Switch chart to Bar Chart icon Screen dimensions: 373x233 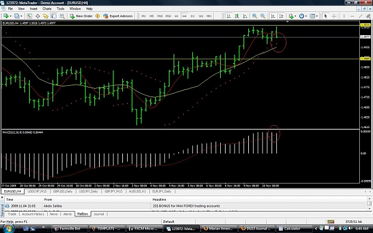click(x=229, y=16)
